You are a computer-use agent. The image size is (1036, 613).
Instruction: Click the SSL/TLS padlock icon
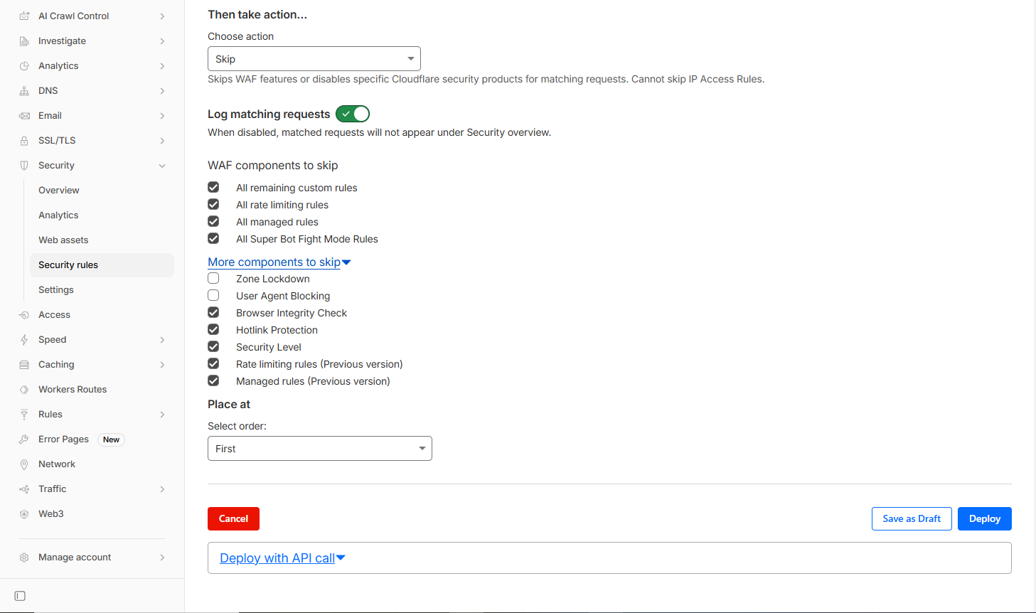pyautogui.click(x=24, y=140)
